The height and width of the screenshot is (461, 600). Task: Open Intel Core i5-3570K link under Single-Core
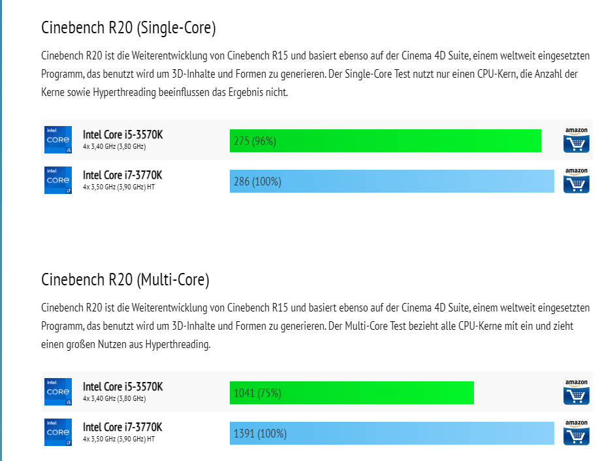pos(123,135)
